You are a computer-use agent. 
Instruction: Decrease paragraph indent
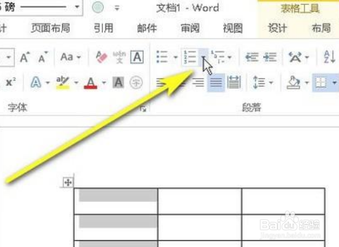(x=252, y=57)
